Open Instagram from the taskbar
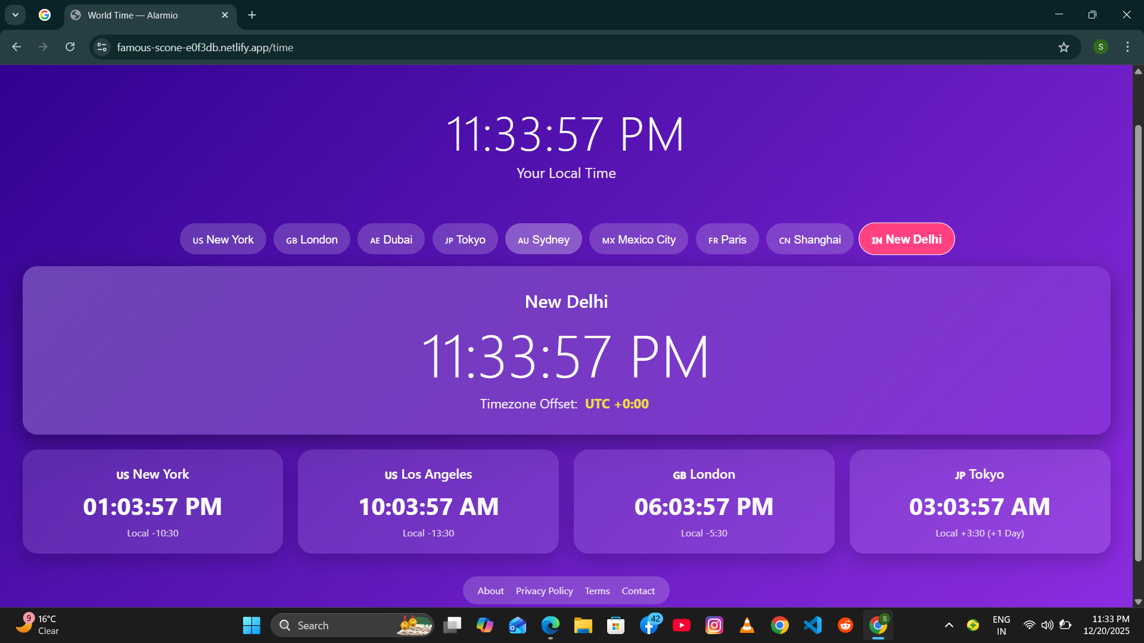Image resolution: width=1144 pixels, height=643 pixels. pos(714,625)
